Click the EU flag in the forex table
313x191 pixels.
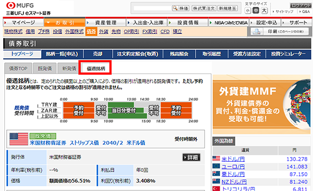click(216, 166)
